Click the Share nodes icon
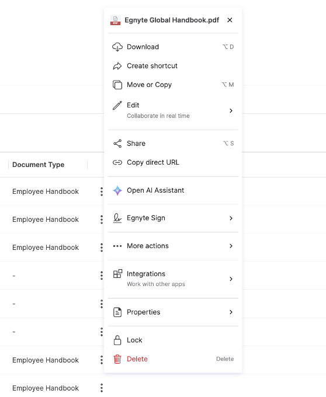Viewport: 326px width, 397px height. 117,144
